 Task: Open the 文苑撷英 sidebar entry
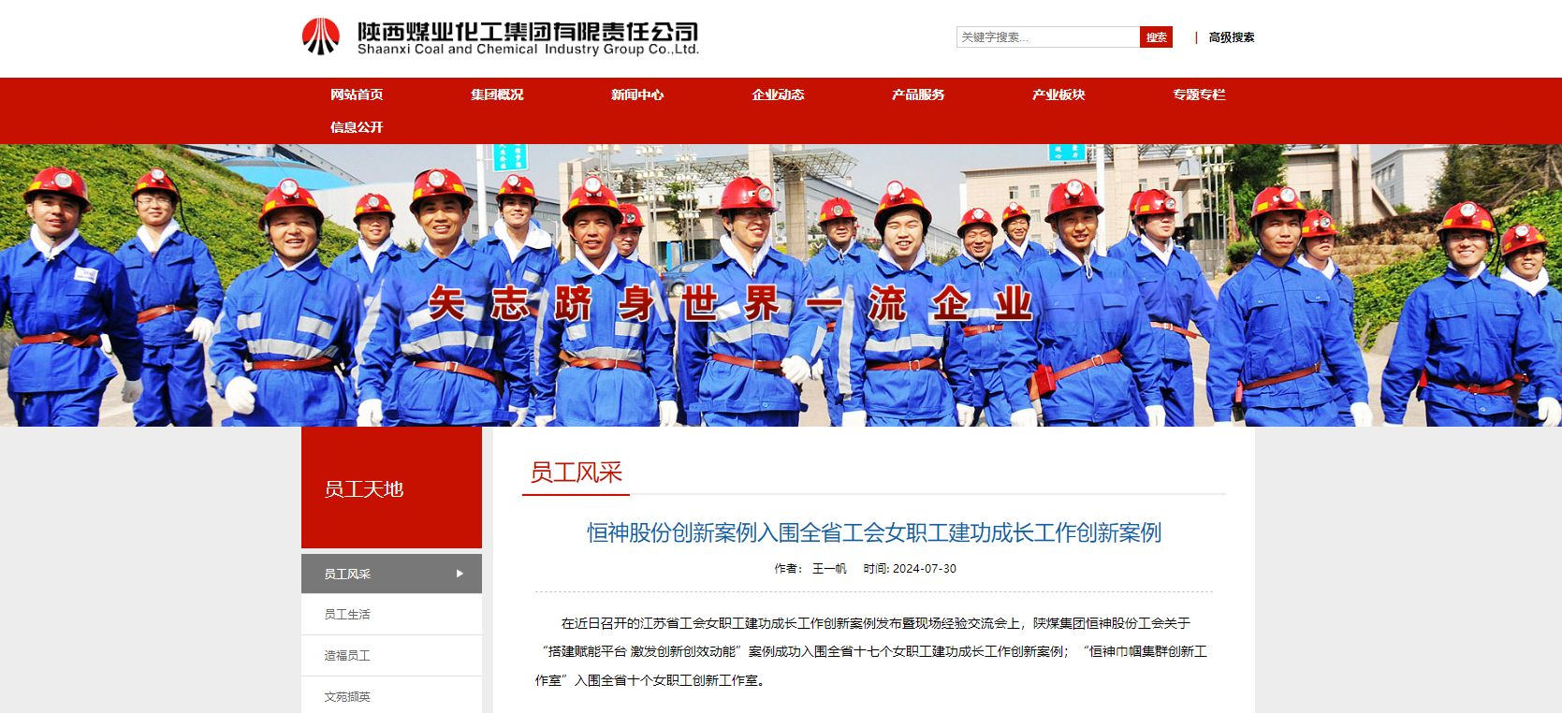click(x=347, y=697)
